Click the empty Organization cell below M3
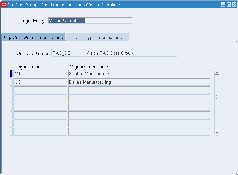 (x=40, y=90)
